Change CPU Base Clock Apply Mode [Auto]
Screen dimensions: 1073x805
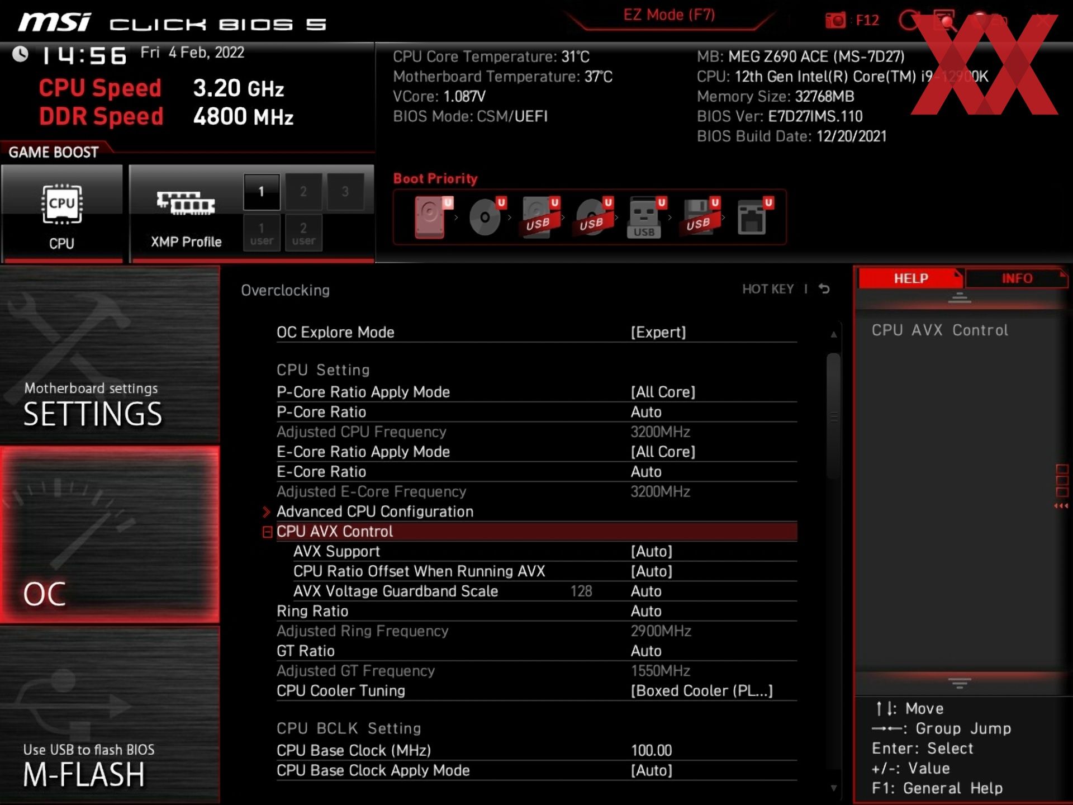[536, 770]
